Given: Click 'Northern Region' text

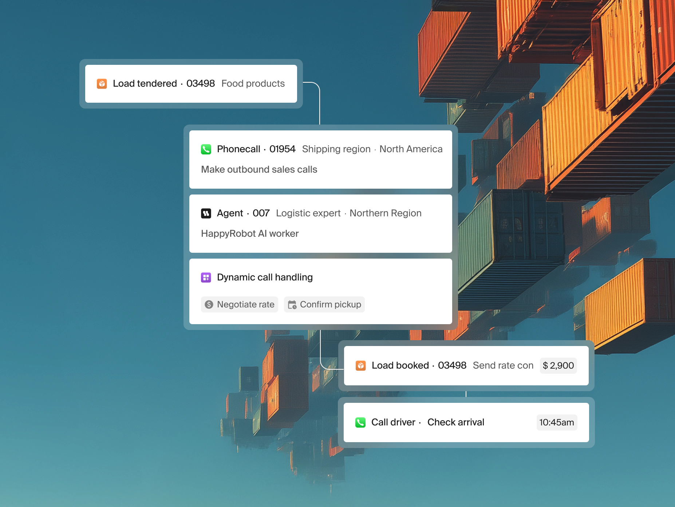Looking at the screenshot, I should [x=386, y=213].
